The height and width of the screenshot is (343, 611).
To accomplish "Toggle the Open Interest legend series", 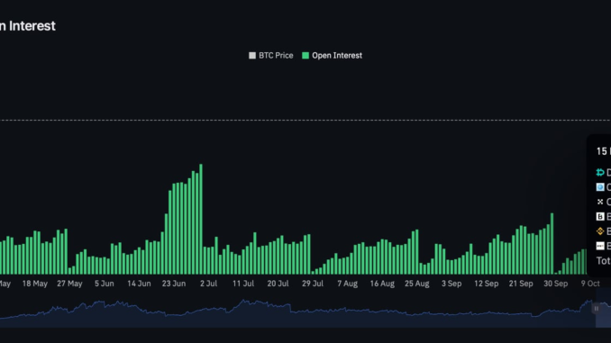I will [x=332, y=56].
